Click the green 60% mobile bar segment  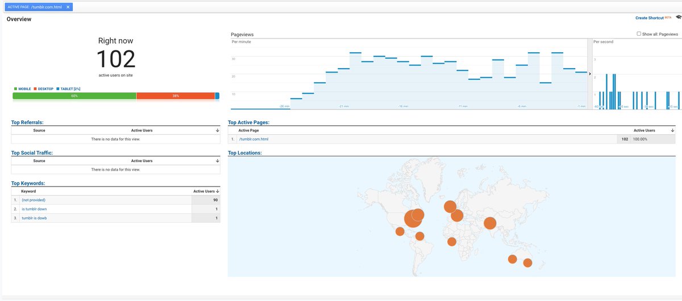pos(74,96)
